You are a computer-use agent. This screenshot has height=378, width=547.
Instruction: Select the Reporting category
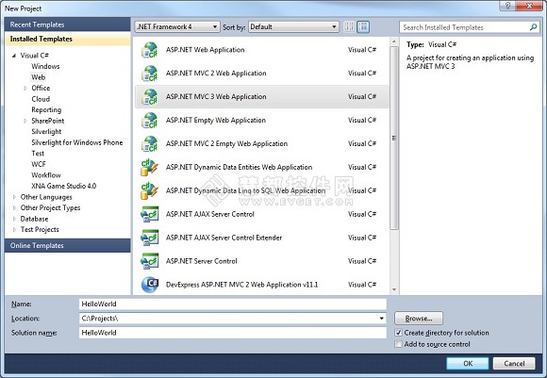pyautogui.click(x=46, y=110)
